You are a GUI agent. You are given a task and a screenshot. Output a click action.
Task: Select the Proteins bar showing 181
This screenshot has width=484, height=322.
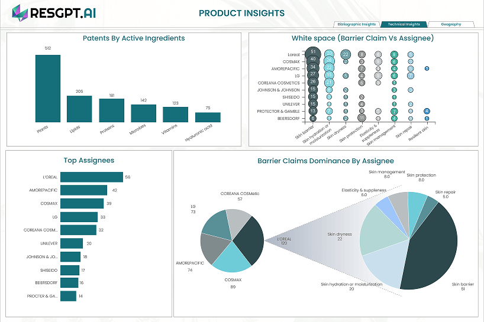(x=111, y=110)
